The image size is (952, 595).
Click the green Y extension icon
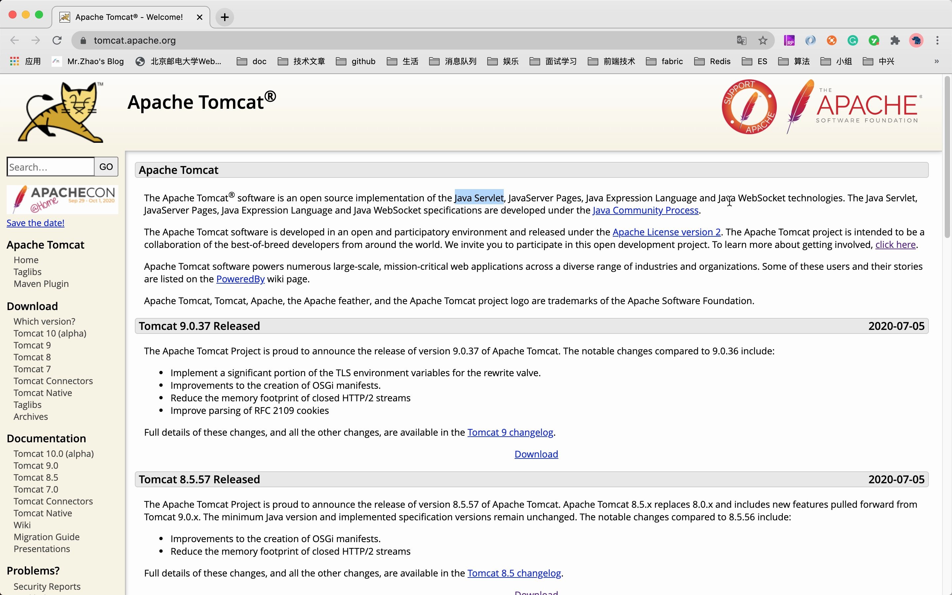(x=874, y=40)
